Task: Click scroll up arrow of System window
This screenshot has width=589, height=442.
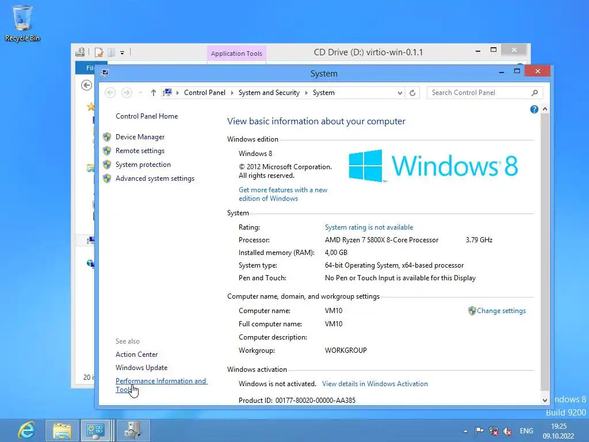Action: (545, 109)
